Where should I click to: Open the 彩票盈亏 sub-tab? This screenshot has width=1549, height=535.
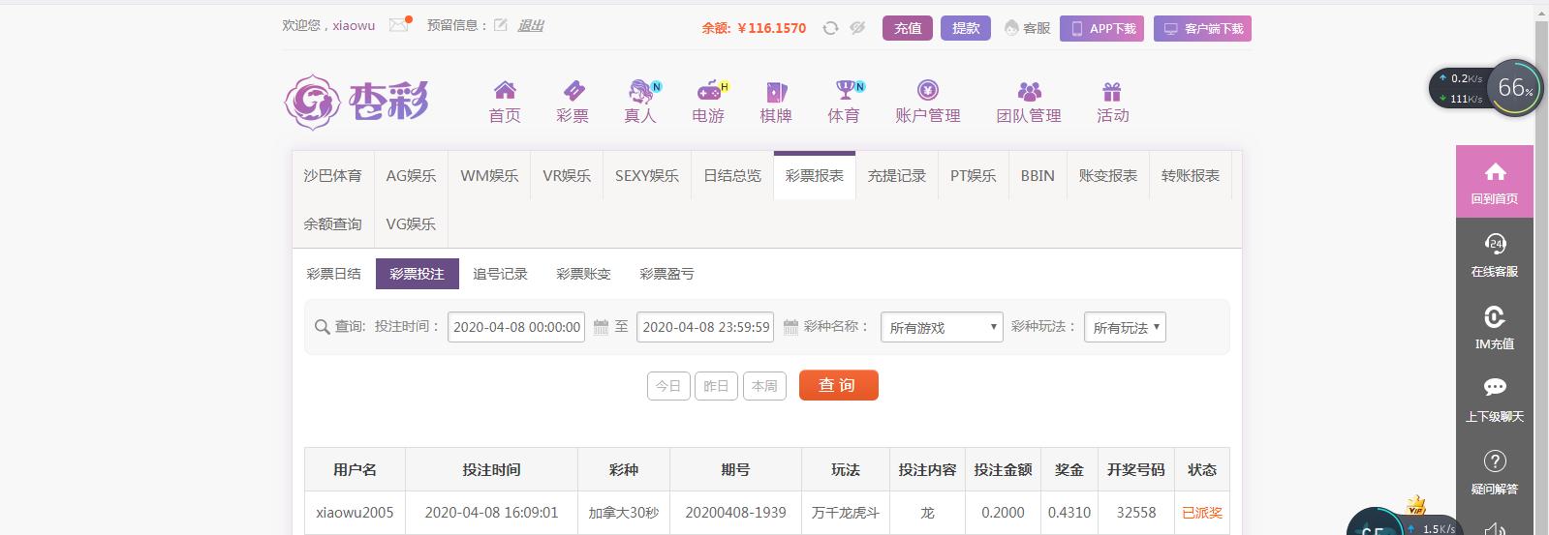pyautogui.click(x=667, y=274)
